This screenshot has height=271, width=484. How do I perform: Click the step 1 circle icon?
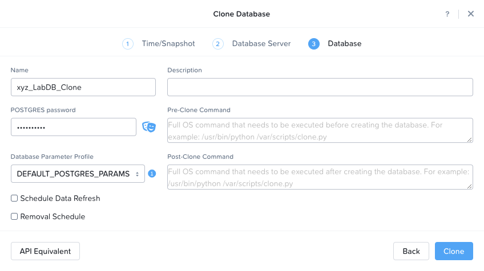(x=128, y=44)
